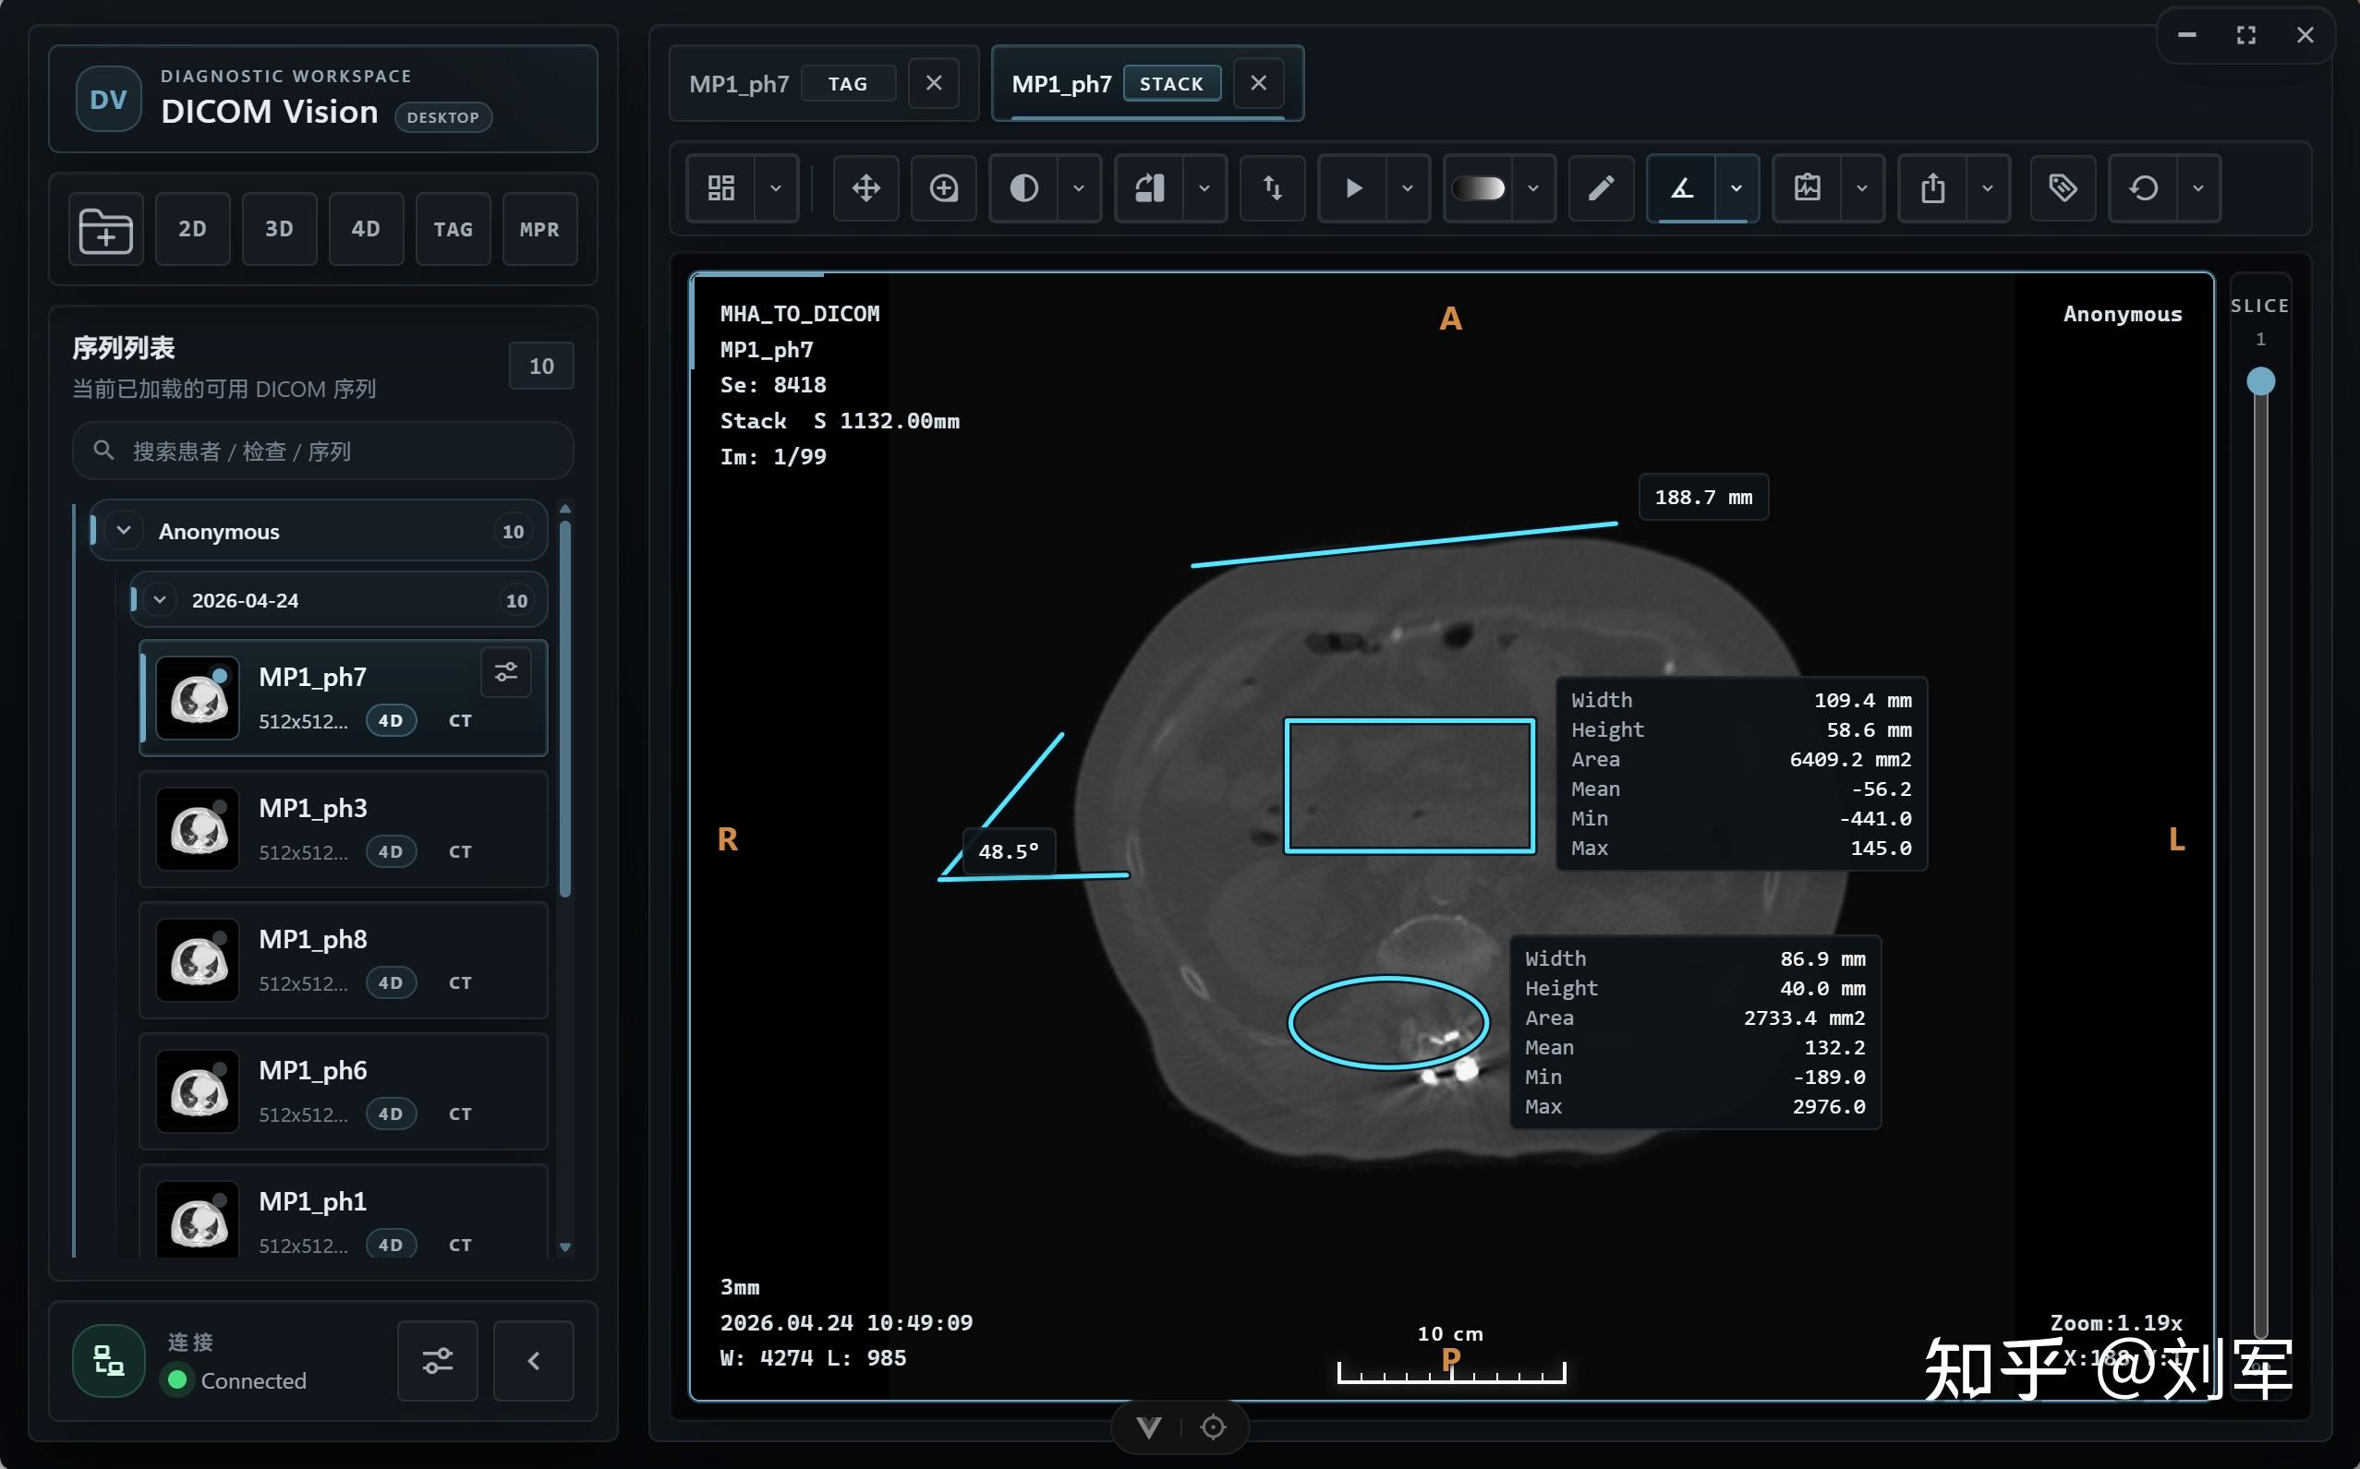Click the rotate/flip image tool

pyautogui.click(x=1150, y=188)
